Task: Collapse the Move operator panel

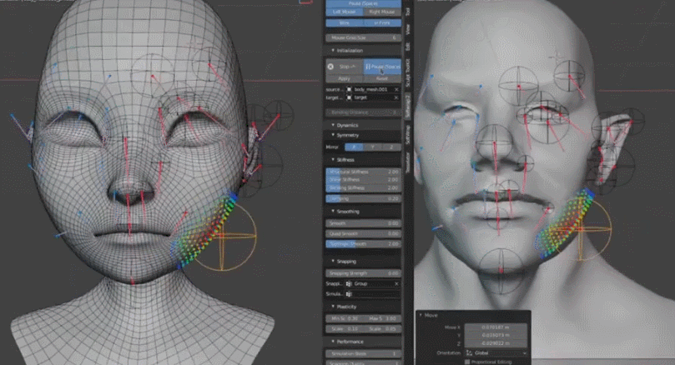Action: pos(421,315)
